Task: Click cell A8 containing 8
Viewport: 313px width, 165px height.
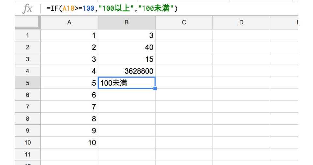Action: coord(69,119)
